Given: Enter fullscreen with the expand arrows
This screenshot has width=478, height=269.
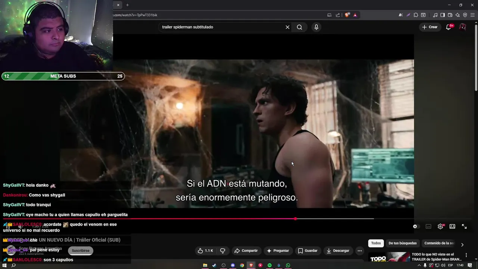Looking at the screenshot, I should point(464,226).
